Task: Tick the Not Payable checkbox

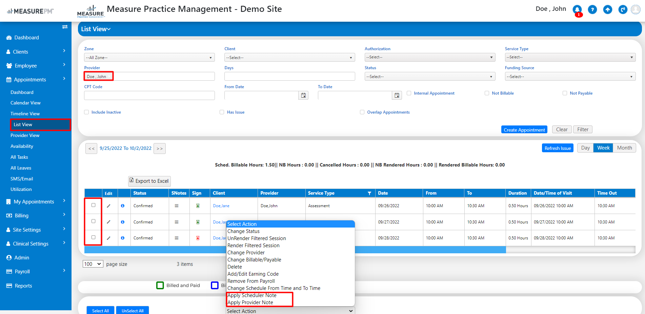Action: tap(565, 93)
